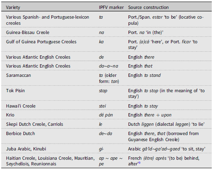The height and width of the screenshot is (169, 213).
Task: Select the Variety column header
Action: pyautogui.click(x=13, y=7)
